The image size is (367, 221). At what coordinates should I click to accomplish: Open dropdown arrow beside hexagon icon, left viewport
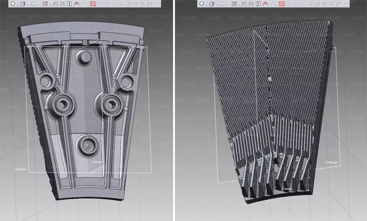tap(18, 5)
